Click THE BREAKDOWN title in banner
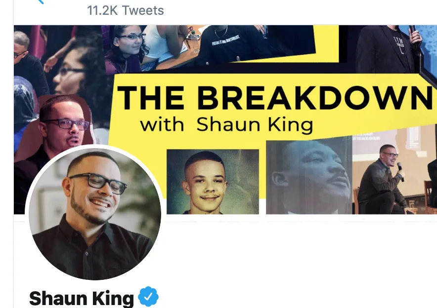This screenshot has width=437, height=308. [x=274, y=97]
